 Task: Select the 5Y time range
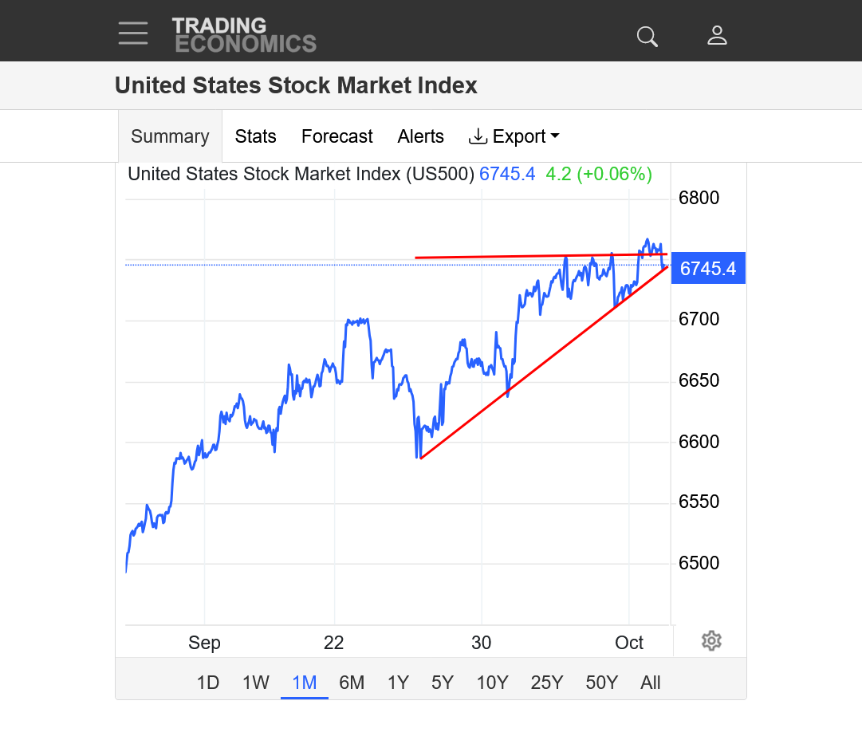[443, 683]
